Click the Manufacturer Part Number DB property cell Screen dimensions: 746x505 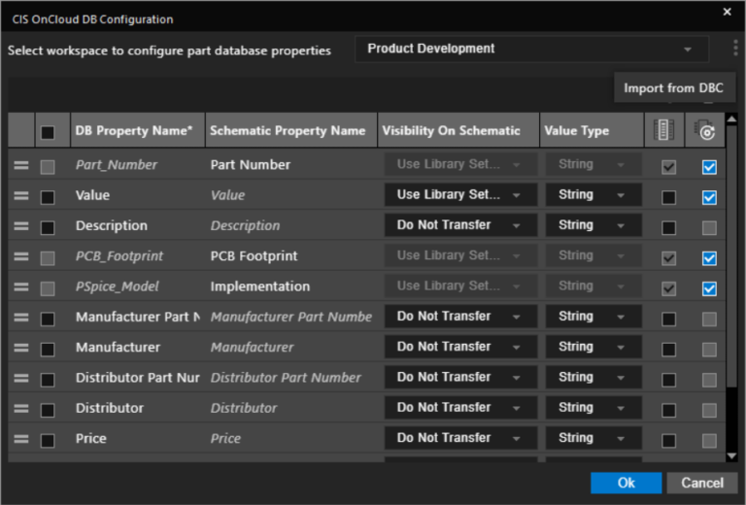138,318
